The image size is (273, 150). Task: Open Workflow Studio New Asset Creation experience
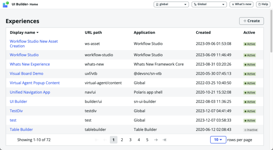click(x=34, y=44)
